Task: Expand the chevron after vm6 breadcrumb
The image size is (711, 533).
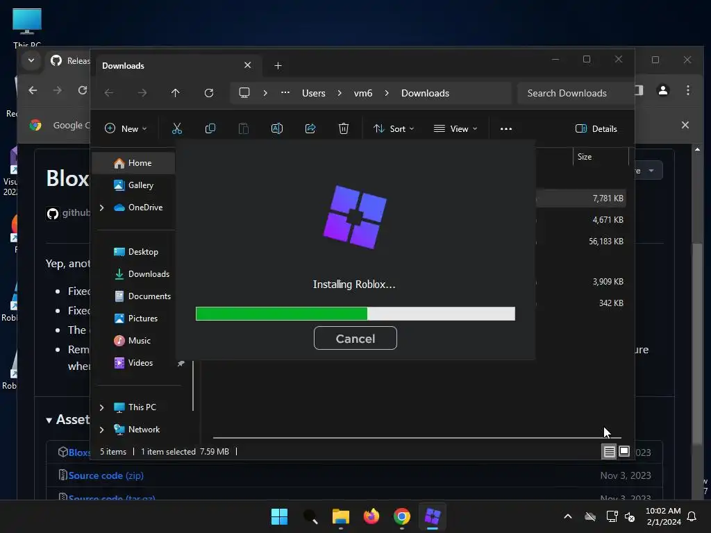Action: [x=387, y=93]
